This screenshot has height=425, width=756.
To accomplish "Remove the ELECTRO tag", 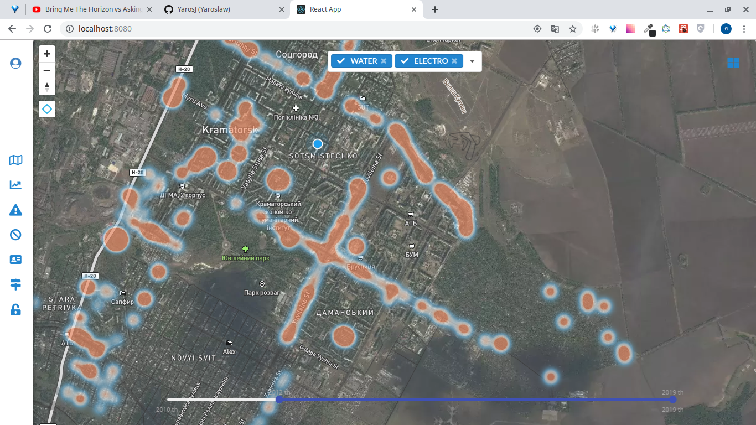I will [454, 61].
